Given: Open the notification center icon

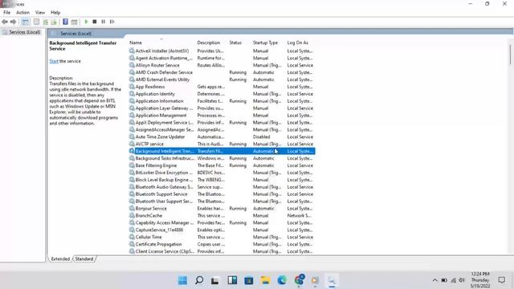Looking at the screenshot, I should (501, 280).
